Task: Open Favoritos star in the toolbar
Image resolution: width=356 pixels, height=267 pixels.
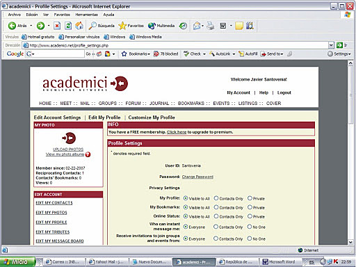Action: [x=131, y=26]
